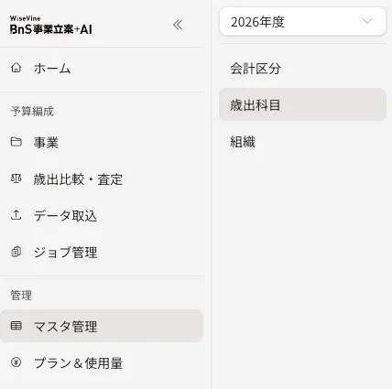
Task: Click the ジョブ管理 clipboard icon
Action: tap(16, 252)
